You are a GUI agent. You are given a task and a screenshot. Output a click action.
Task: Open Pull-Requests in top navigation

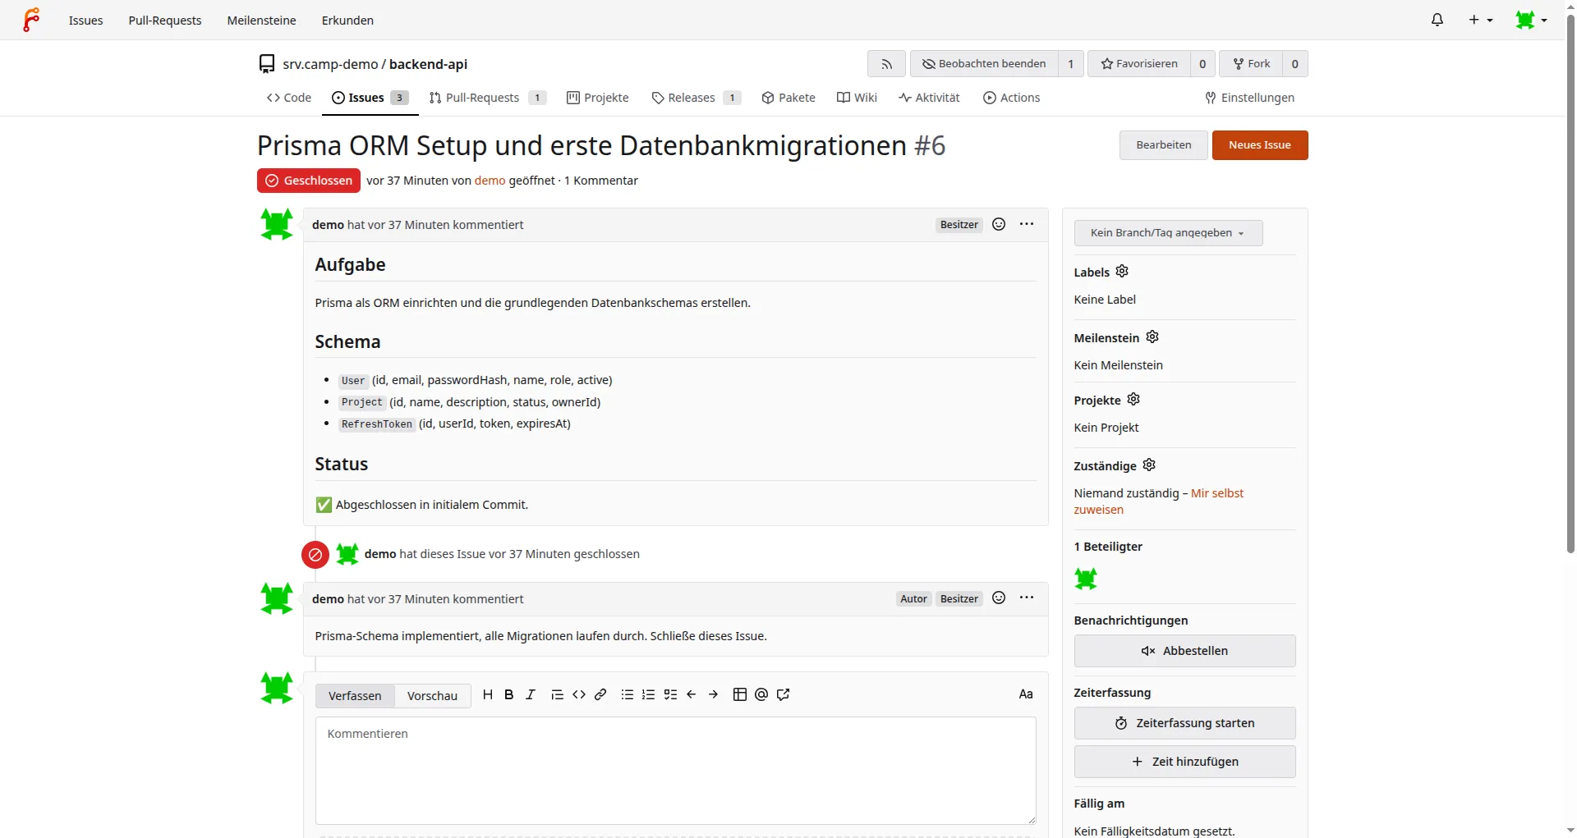pos(165,20)
